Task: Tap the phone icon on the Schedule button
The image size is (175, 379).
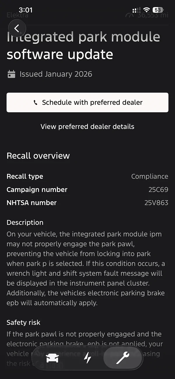Action: [x=36, y=103]
